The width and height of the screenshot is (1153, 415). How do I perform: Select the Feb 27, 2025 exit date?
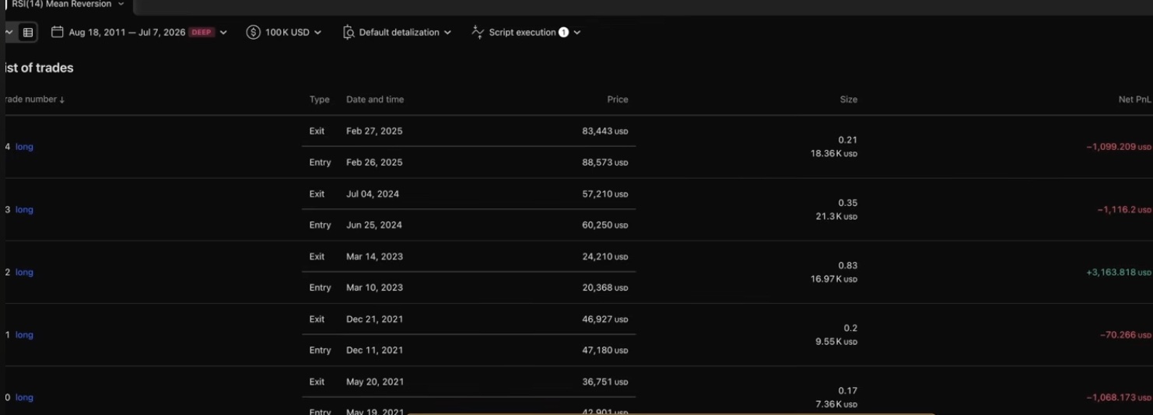coord(374,131)
